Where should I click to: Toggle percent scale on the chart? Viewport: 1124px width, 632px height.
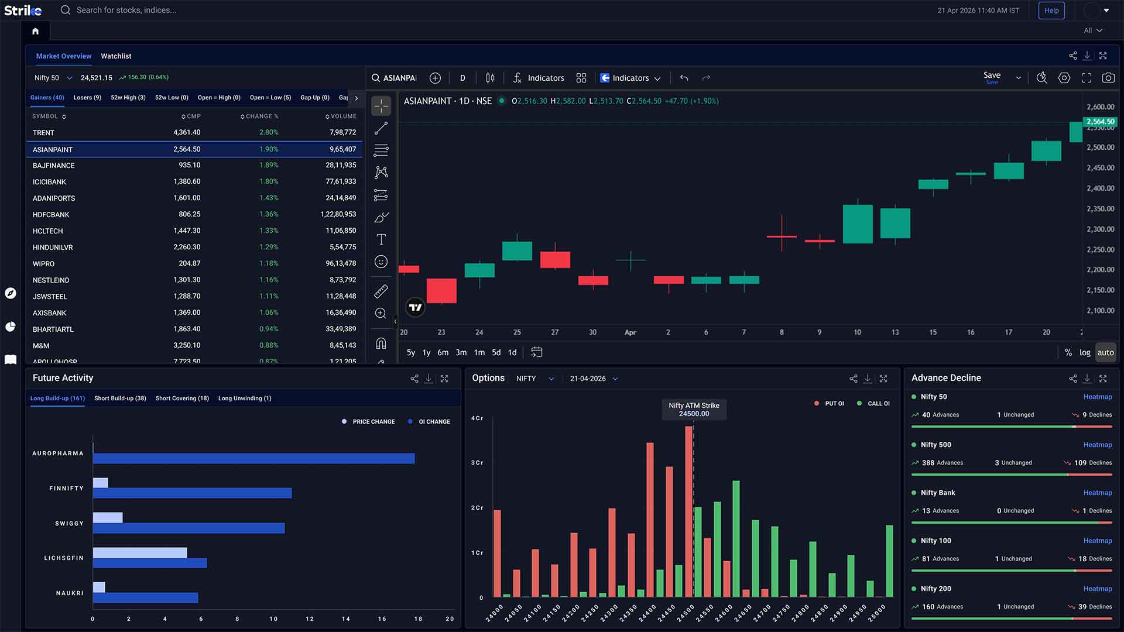point(1068,352)
